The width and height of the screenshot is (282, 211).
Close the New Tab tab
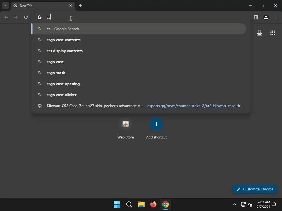click(x=70, y=5)
